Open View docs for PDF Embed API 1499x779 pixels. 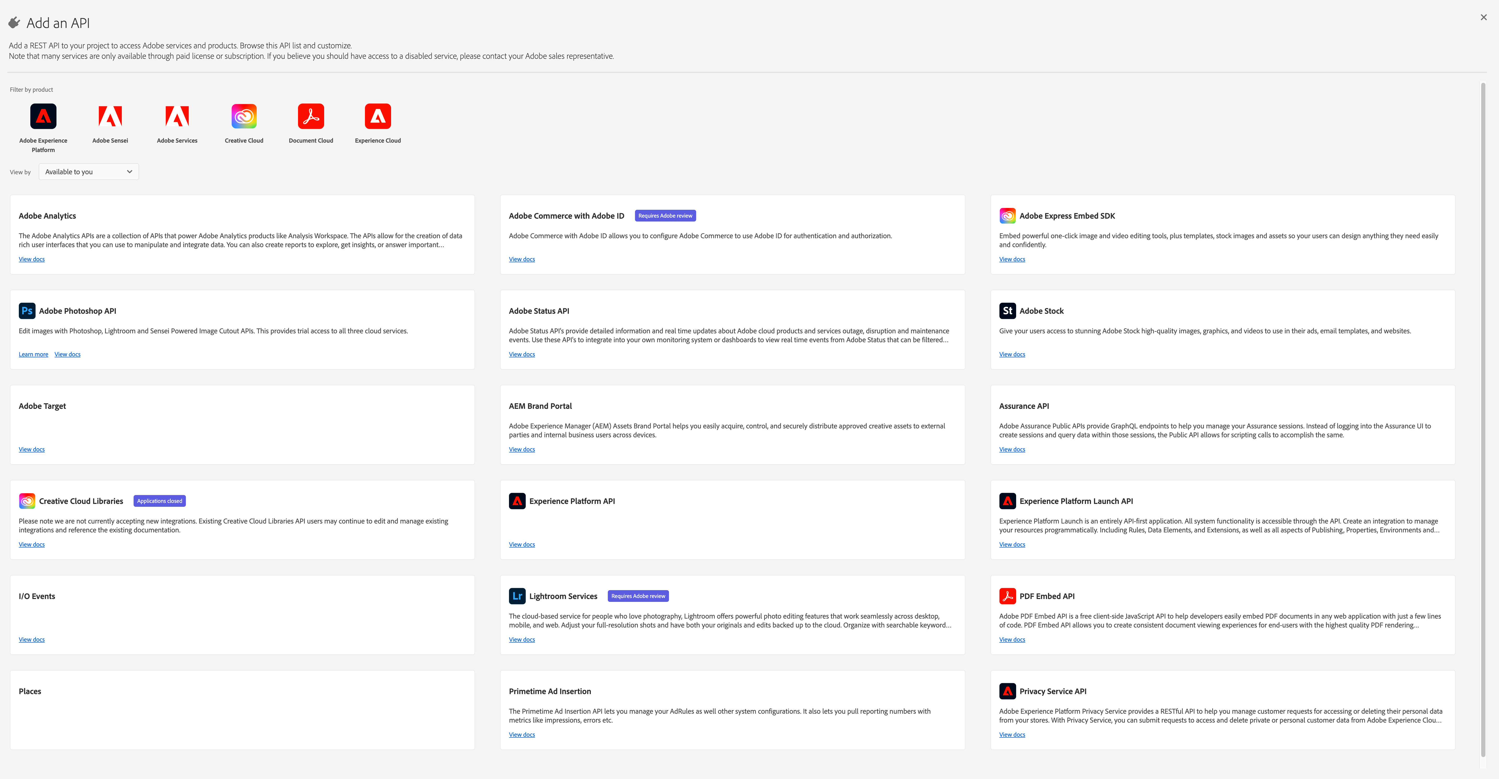coord(1012,640)
